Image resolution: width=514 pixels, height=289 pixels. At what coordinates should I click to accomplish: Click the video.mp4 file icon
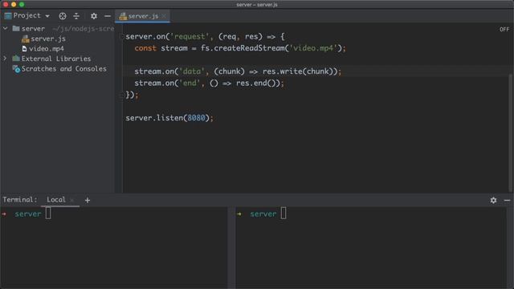pos(24,48)
